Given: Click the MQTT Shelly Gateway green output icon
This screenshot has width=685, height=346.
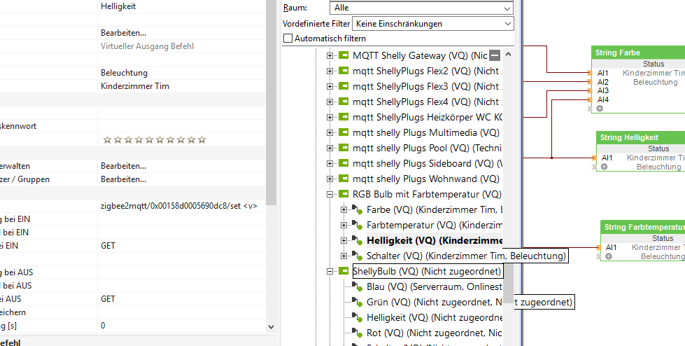Looking at the screenshot, I should pos(344,55).
